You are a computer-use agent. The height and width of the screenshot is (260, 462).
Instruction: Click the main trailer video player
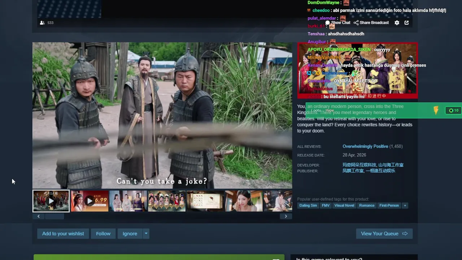coord(162,116)
